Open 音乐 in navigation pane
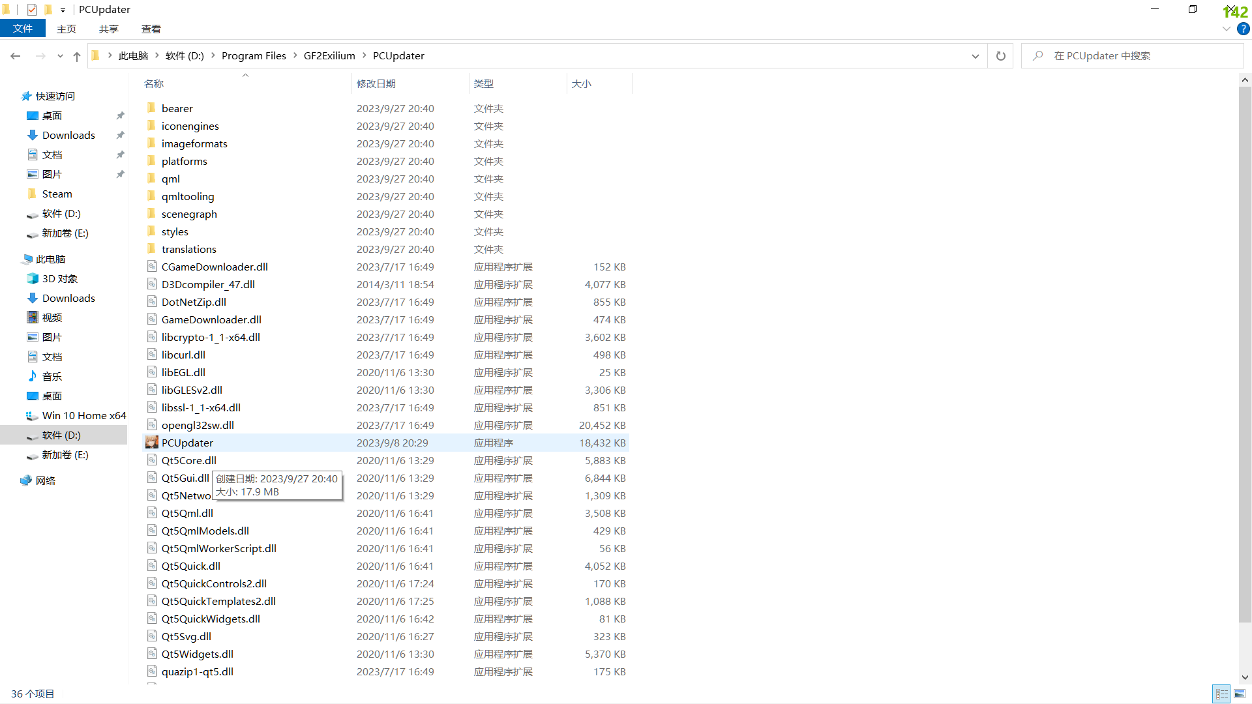This screenshot has width=1252, height=704. click(x=52, y=377)
